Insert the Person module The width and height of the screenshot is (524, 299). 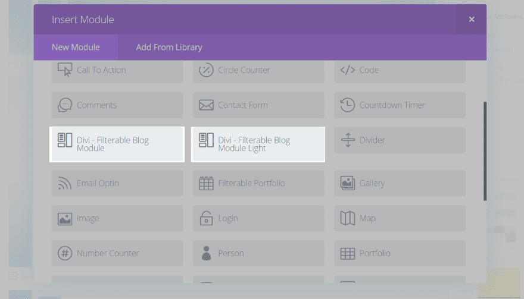pyautogui.click(x=258, y=253)
